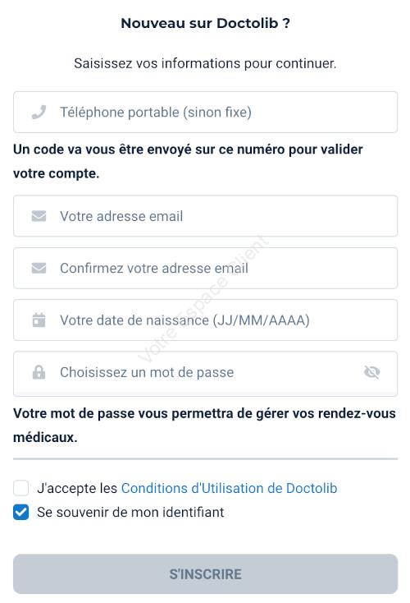Uncheck 'Se souvenir de mon identifiant' checkbox
410x603 pixels.
(21, 513)
